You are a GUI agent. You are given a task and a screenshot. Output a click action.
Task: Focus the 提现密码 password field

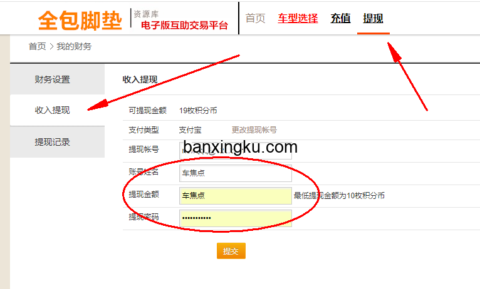(236, 218)
